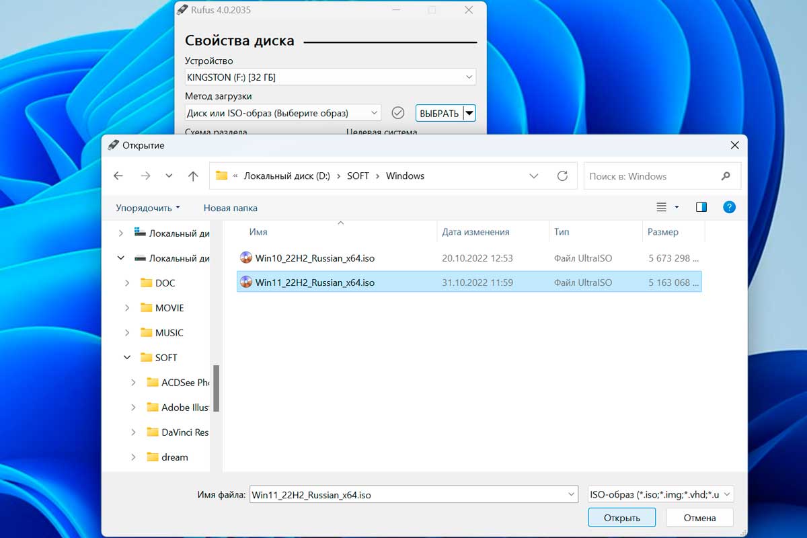807x538 pixels.
Task: Click the Открыть button
Action: pyautogui.click(x=621, y=518)
